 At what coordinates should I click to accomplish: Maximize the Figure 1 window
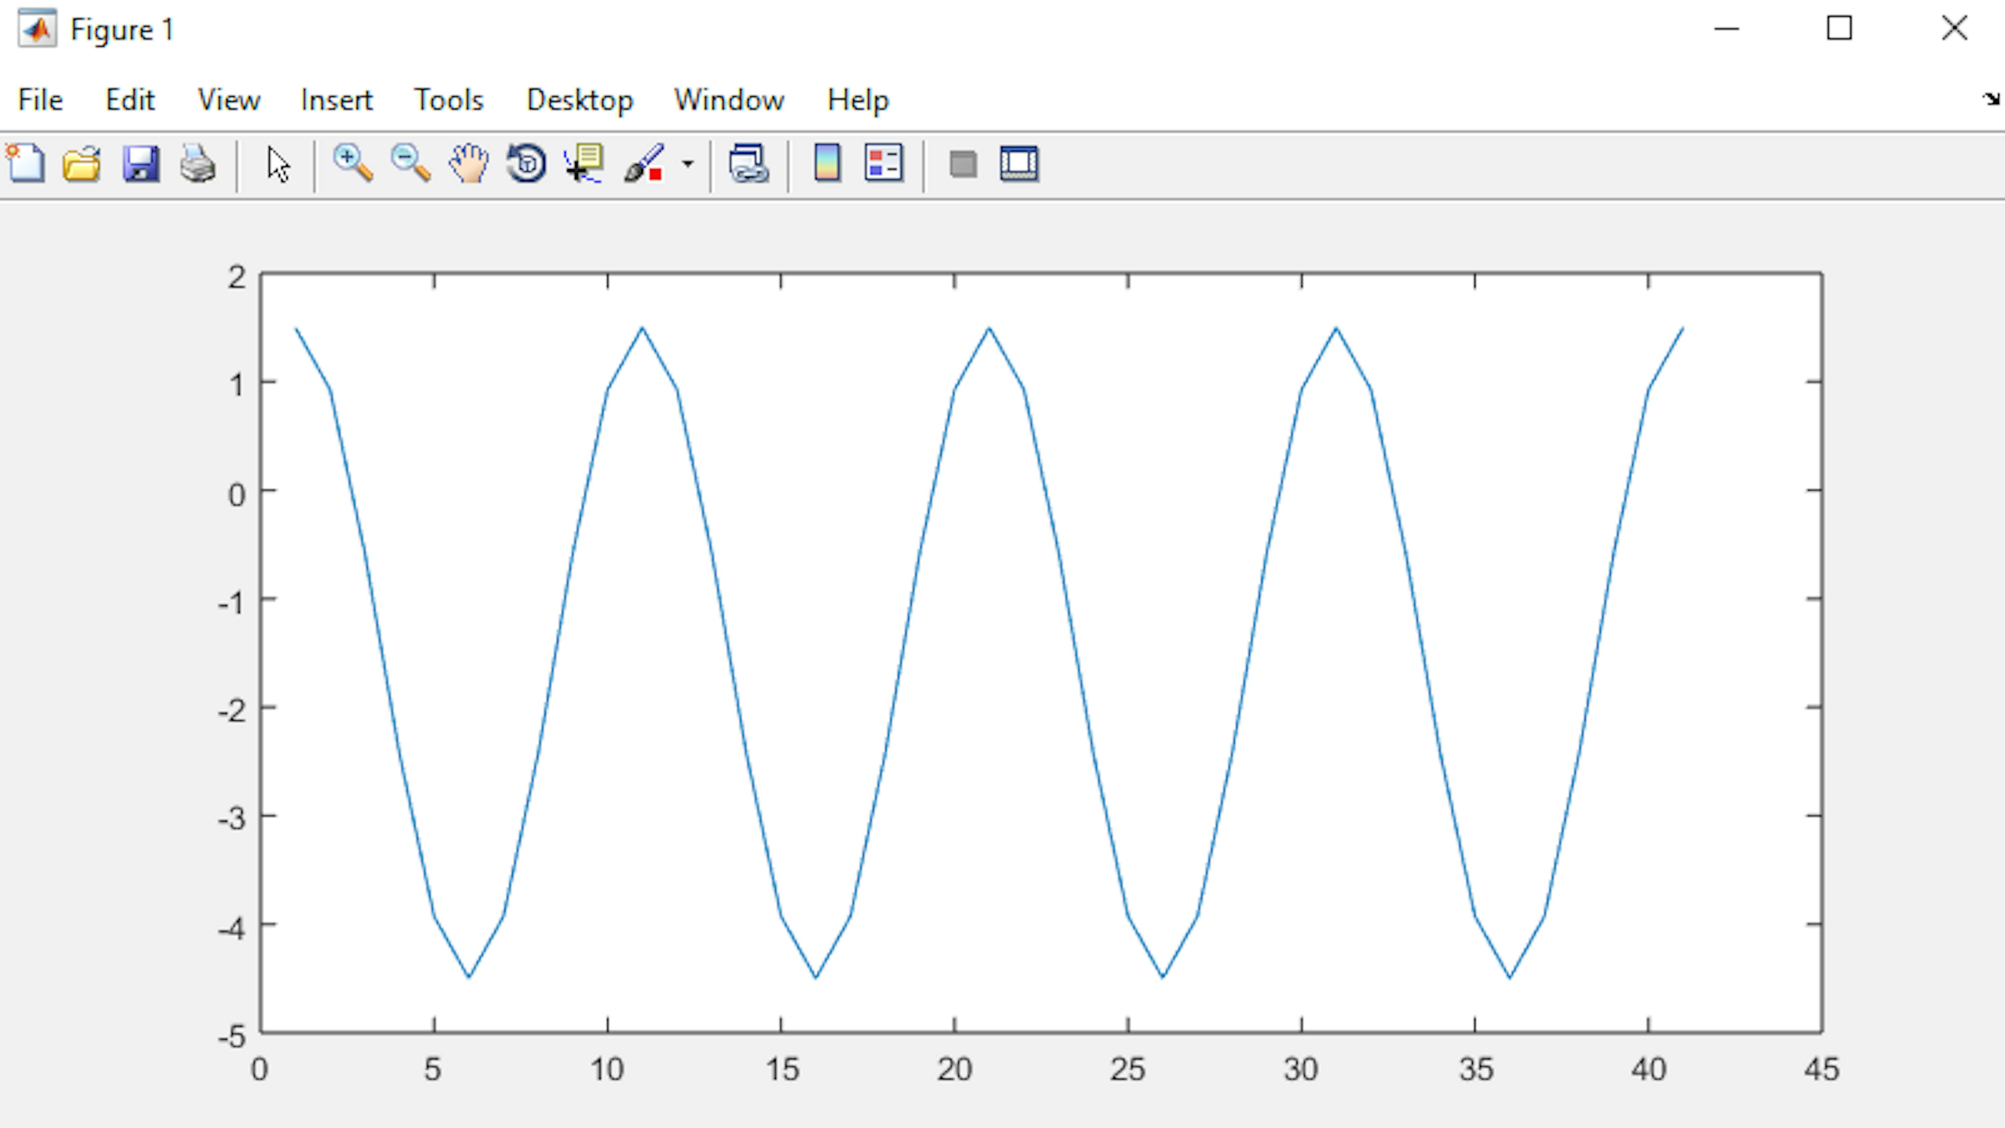[x=1839, y=29]
